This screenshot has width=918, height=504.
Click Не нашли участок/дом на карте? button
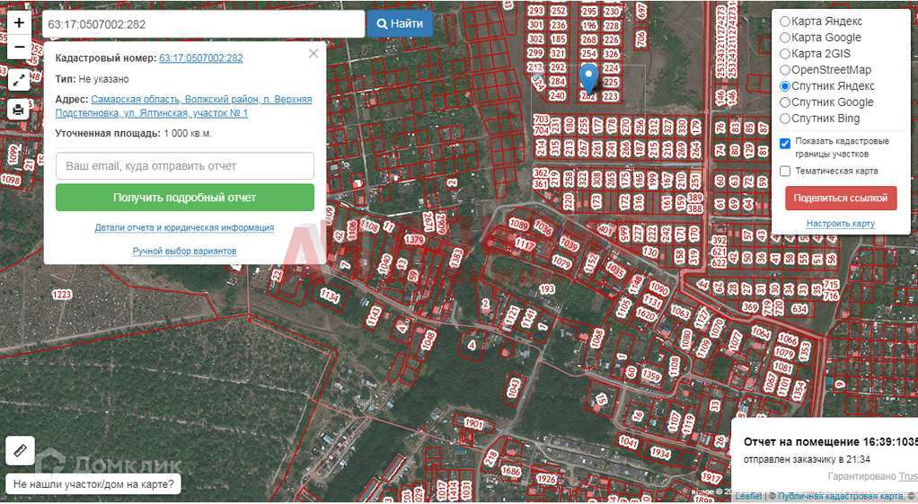pos(93,484)
